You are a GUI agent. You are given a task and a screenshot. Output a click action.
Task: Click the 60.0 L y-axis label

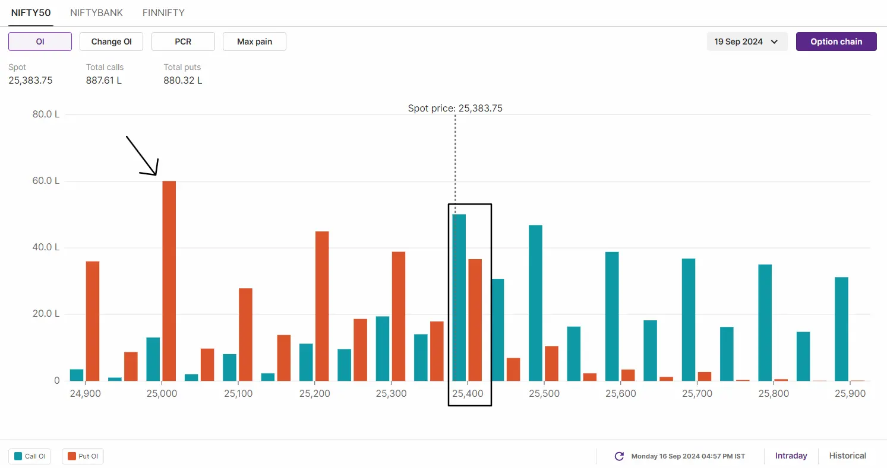coord(46,181)
